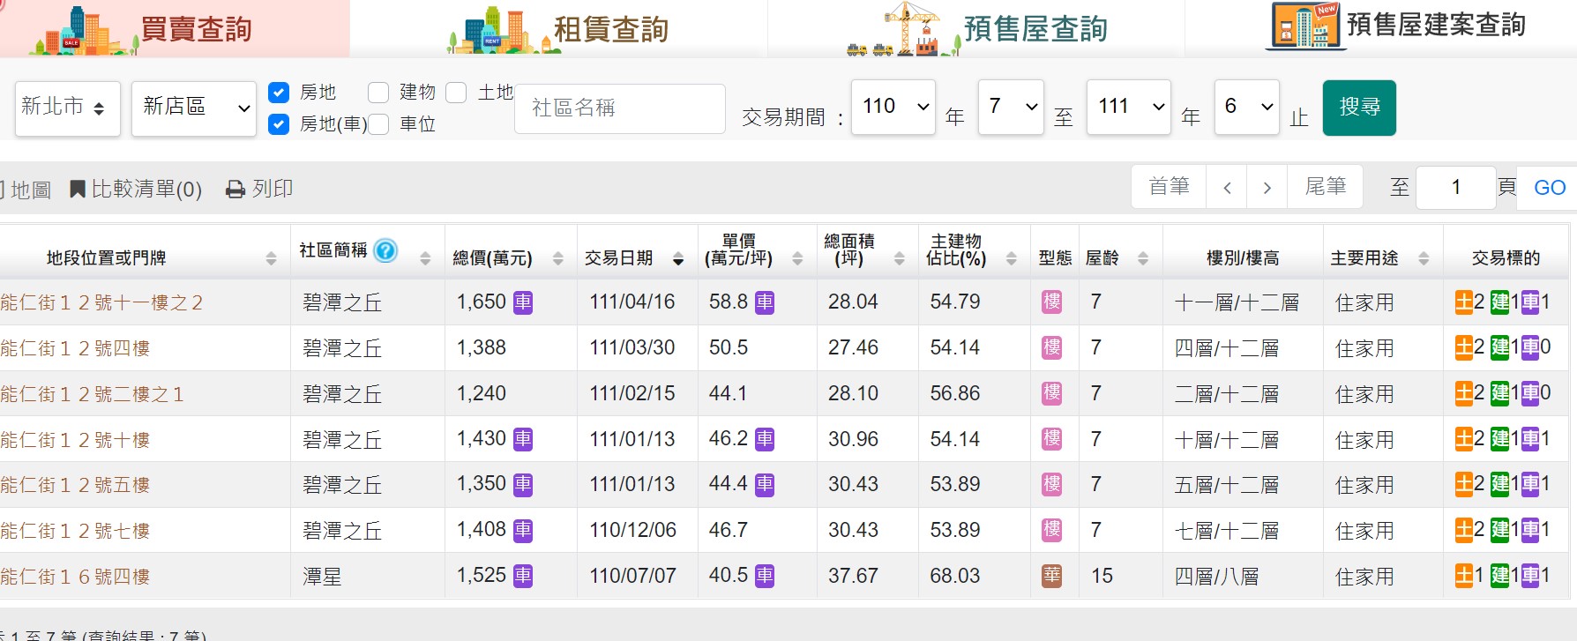Open the start year 110 dropdown
Screen dimensions: 1577x641
point(893,107)
